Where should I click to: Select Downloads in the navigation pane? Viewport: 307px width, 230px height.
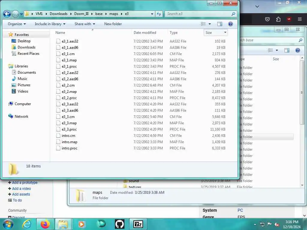pos(26,47)
